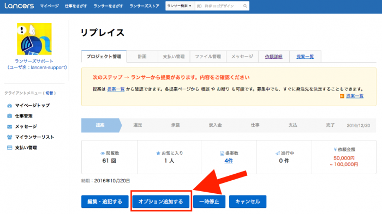382x214 pixels.
Task: Click the profile avatar image
Action: pos(34,39)
